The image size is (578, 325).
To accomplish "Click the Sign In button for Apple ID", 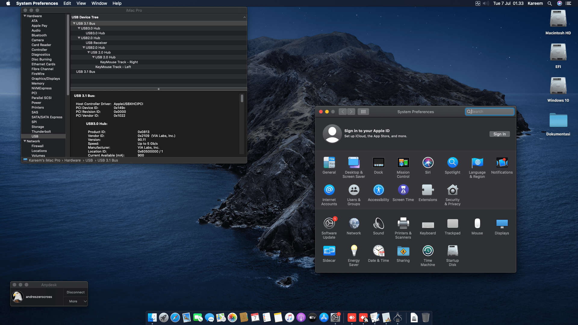I will tap(499, 134).
